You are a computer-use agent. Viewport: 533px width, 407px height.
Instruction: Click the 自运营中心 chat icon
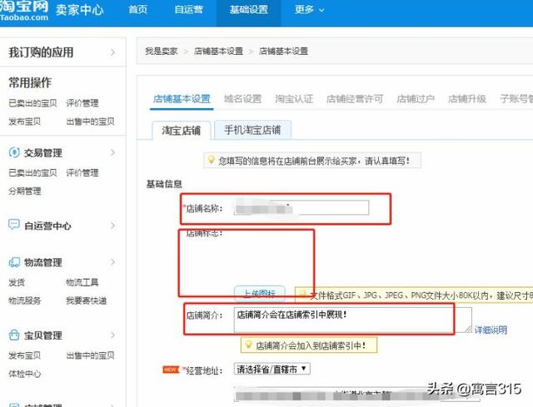pyautogui.click(x=14, y=226)
